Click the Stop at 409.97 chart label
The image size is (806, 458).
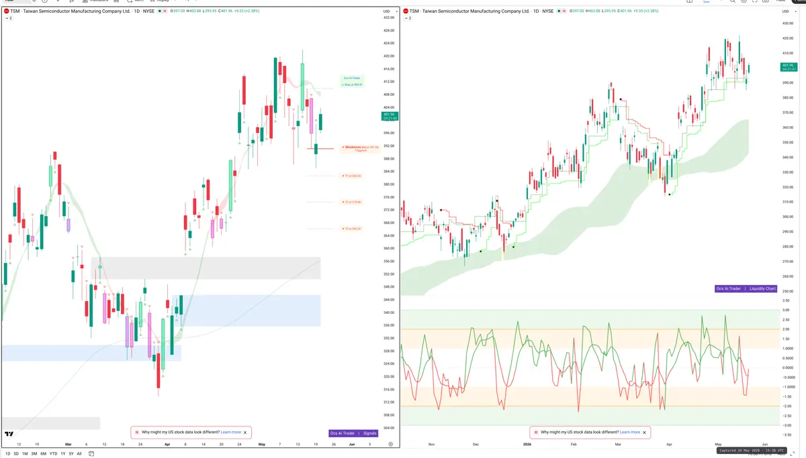(x=352, y=84)
